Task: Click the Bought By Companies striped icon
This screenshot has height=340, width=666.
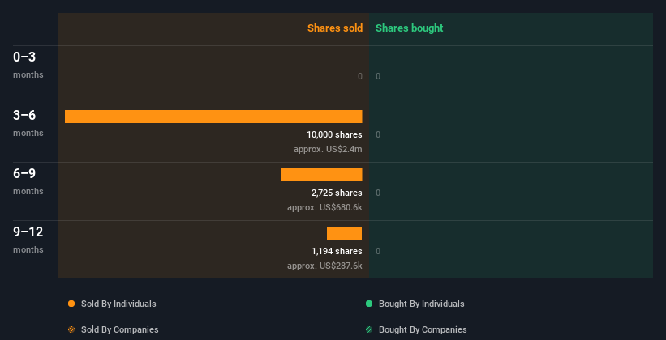Action: pyautogui.click(x=369, y=329)
